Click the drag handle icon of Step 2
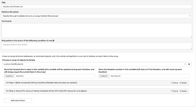 [x=7, y=91]
